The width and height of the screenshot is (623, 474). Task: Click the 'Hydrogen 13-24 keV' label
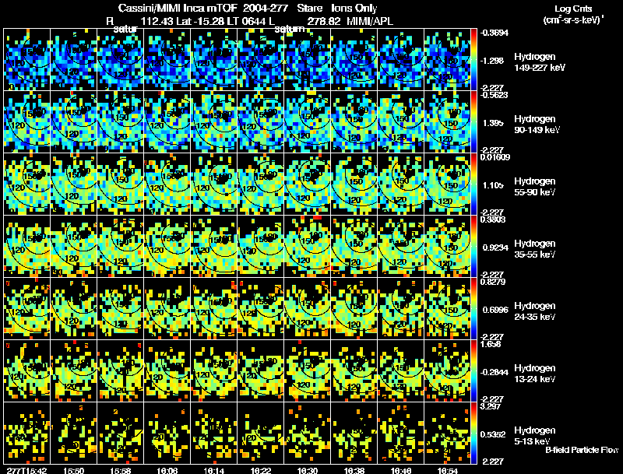pos(535,374)
